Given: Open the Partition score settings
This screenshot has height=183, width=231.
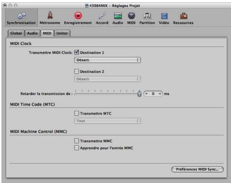Looking at the screenshot, I should click(x=147, y=18).
